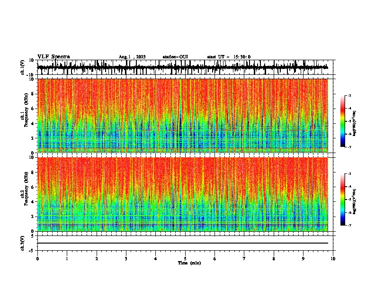Click inside the ch.2 spectrogram plot
Image resolution: width=375 pixels, height=290 pixels.
(183, 194)
